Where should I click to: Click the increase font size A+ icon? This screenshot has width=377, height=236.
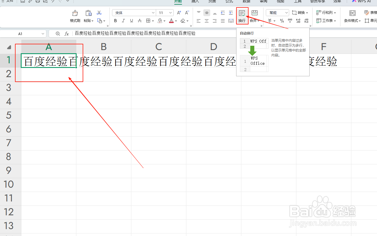[179, 13]
